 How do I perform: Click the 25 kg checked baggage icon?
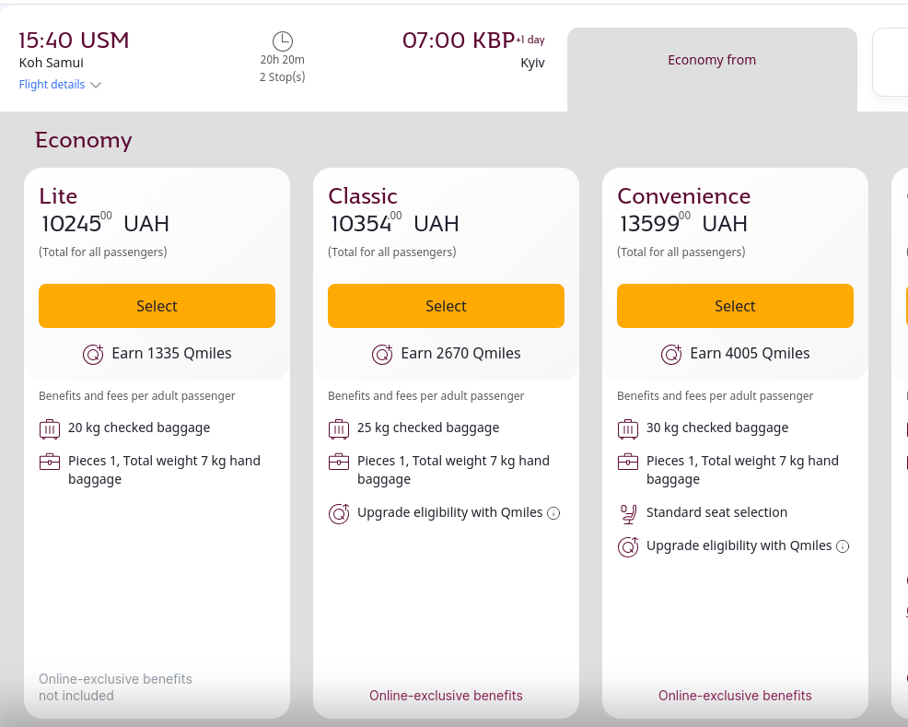(x=339, y=428)
